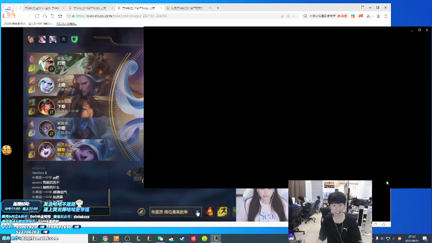Close the active third browser tab
This screenshot has height=243, width=432.
[161, 8]
